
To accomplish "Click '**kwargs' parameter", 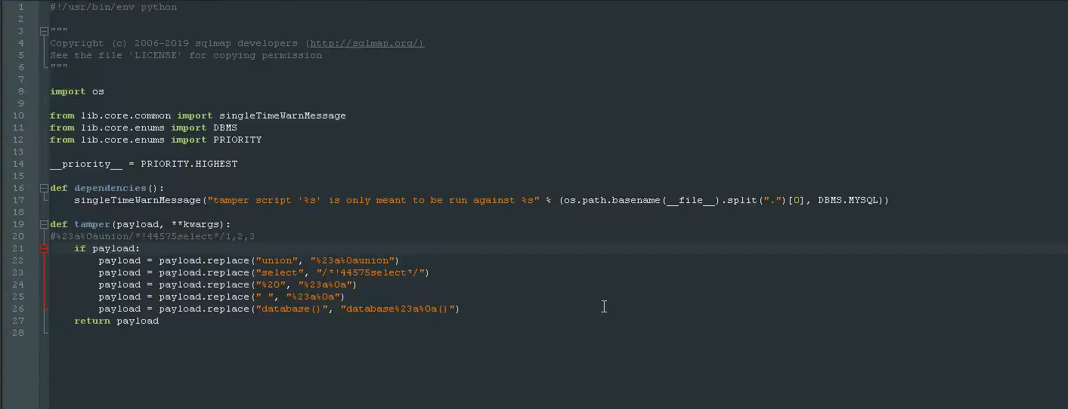I will pyautogui.click(x=198, y=224).
